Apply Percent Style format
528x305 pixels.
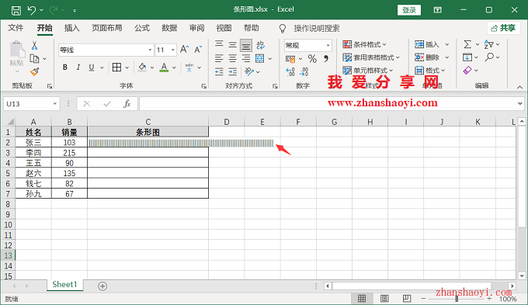click(312, 58)
